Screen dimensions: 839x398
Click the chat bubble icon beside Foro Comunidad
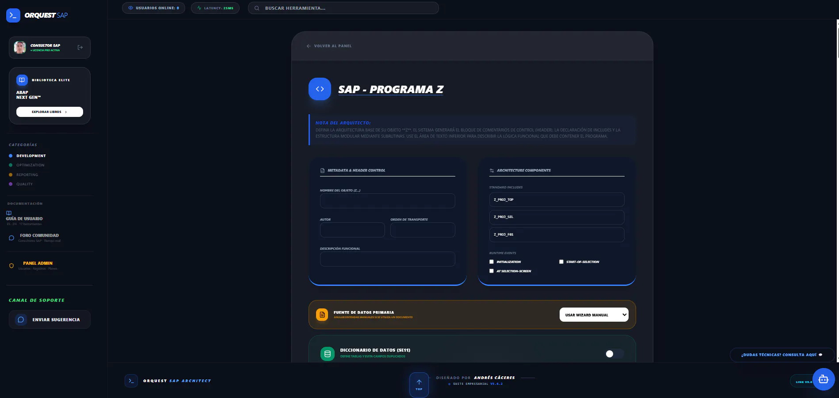point(11,238)
